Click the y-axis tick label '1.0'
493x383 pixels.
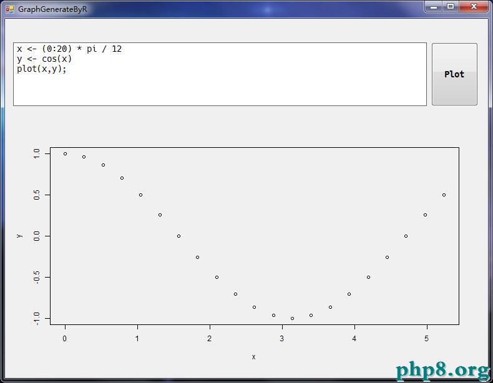[36, 153]
